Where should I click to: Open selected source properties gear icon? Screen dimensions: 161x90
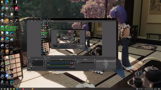click(31, 67)
